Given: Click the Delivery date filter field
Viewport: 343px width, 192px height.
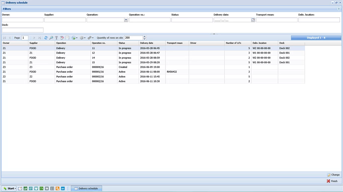Looking at the screenshot, I should coord(233,20).
